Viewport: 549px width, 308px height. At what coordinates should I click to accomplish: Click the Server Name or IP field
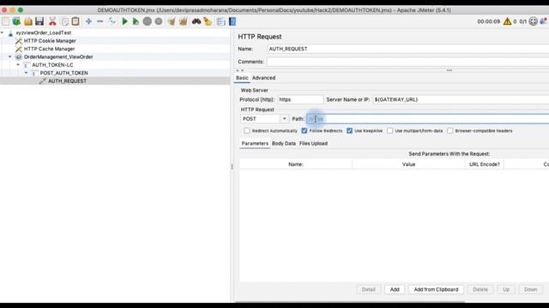[x=461, y=99]
